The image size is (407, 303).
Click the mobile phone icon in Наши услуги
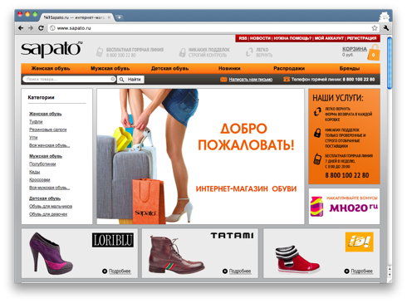pyautogui.click(x=317, y=159)
